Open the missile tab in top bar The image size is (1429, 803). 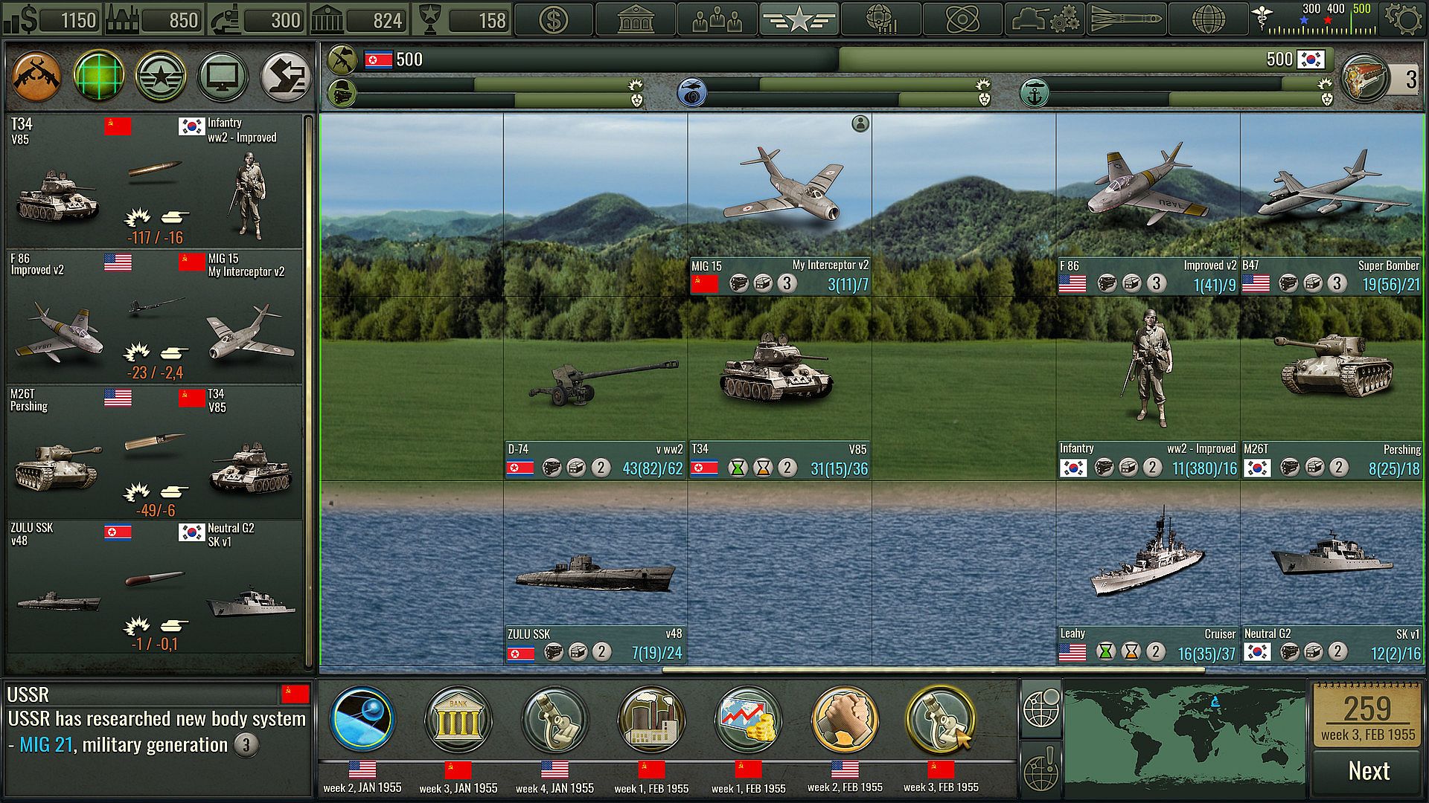(1125, 19)
